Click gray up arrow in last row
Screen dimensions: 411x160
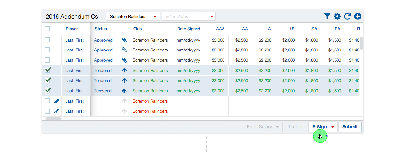pyautogui.click(x=124, y=111)
